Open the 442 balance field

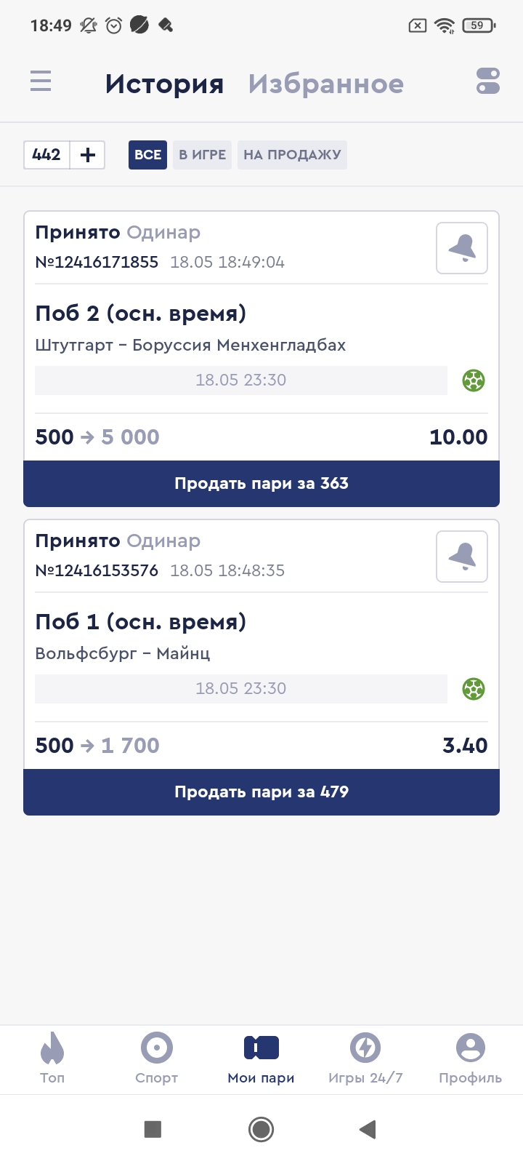click(46, 155)
